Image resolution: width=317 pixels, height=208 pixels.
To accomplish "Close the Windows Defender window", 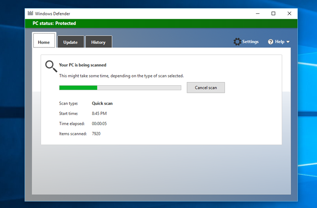I will (x=289, y=13).
